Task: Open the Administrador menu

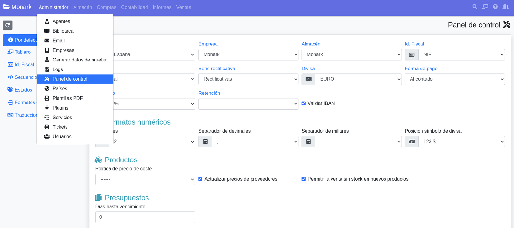Action: click(x=53, y=7)
